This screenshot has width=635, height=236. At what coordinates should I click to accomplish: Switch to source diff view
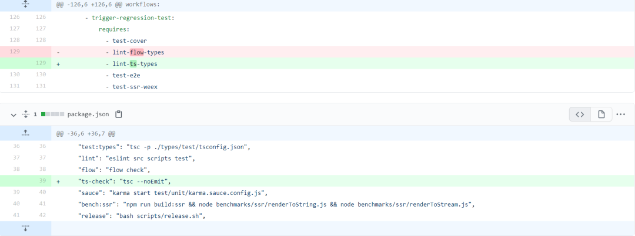pos(580,114)
